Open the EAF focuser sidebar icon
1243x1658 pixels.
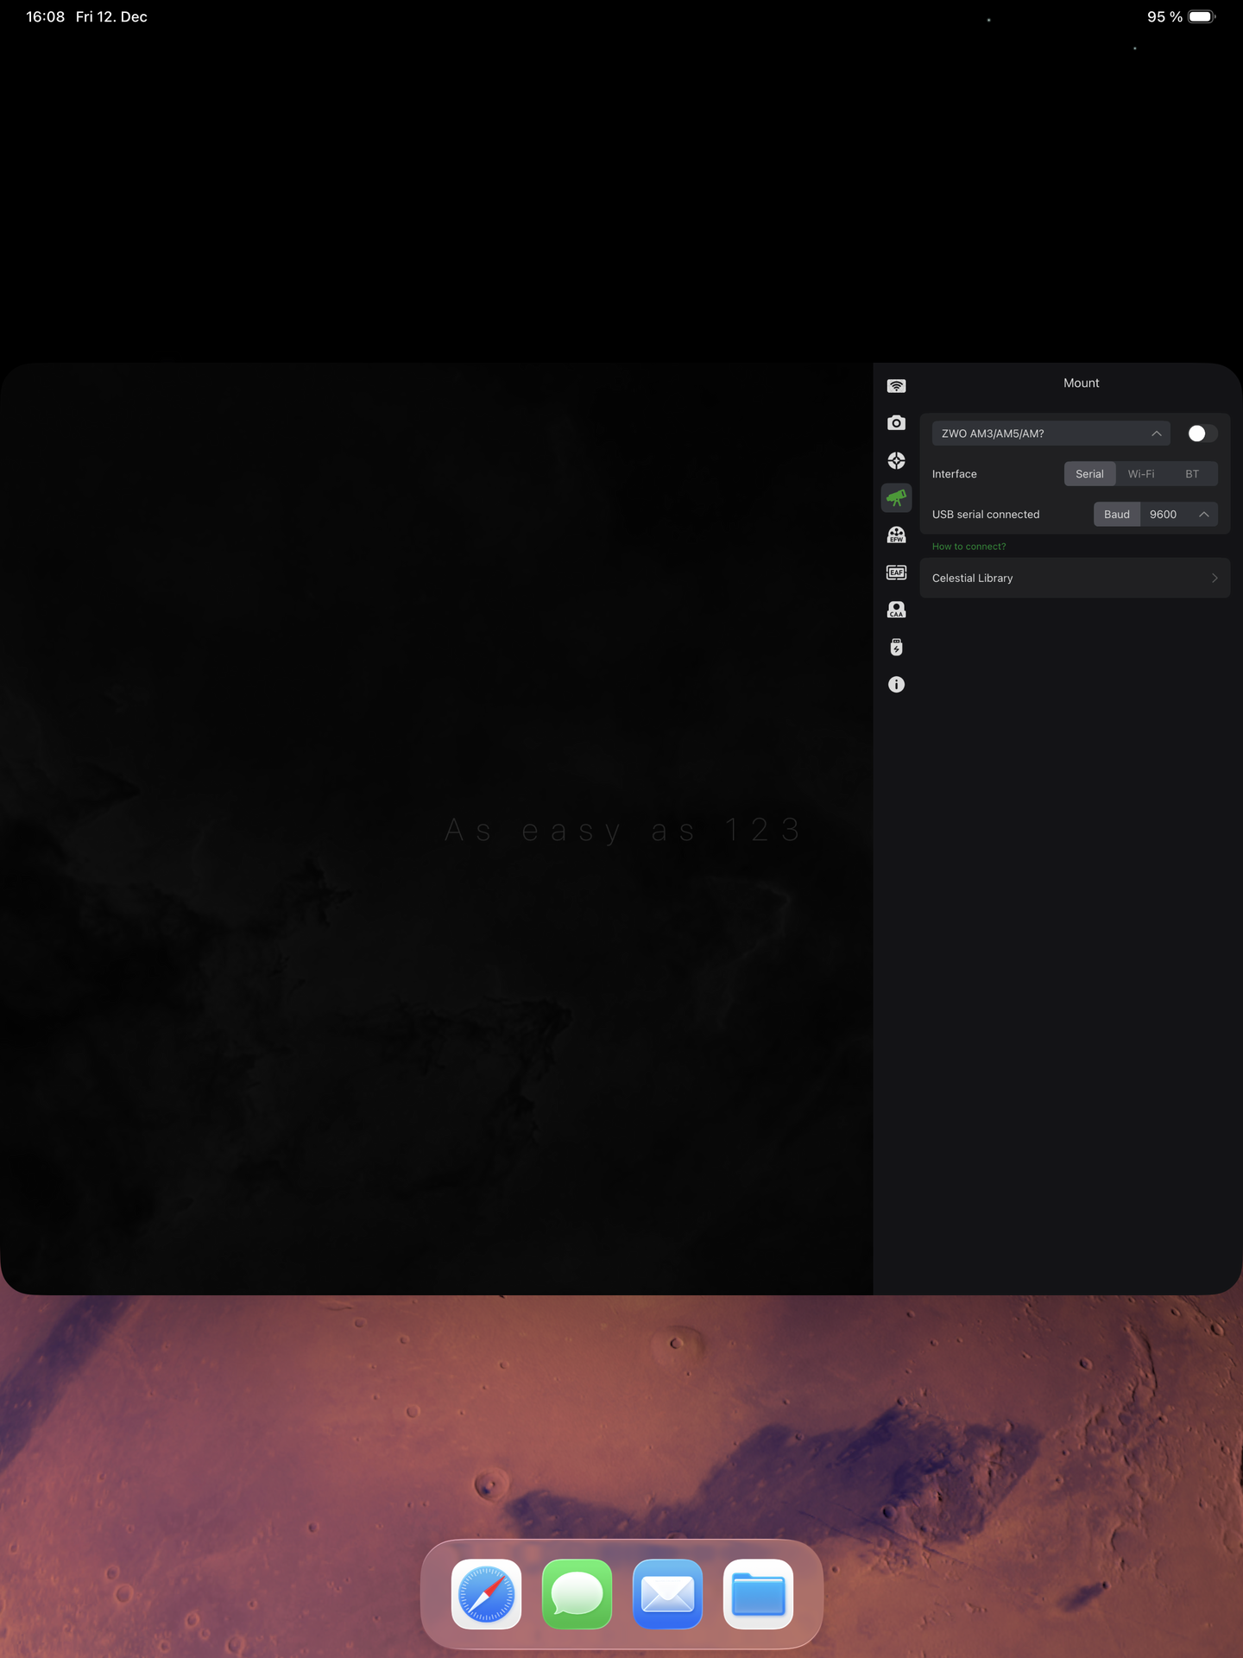click(x=896, y=573)
